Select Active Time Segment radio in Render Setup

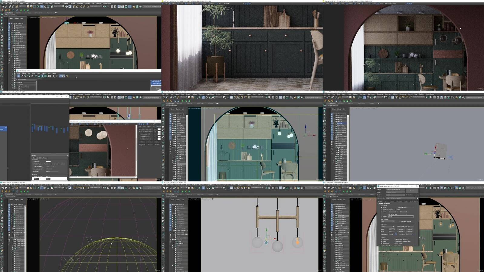(x=382, y=210)
